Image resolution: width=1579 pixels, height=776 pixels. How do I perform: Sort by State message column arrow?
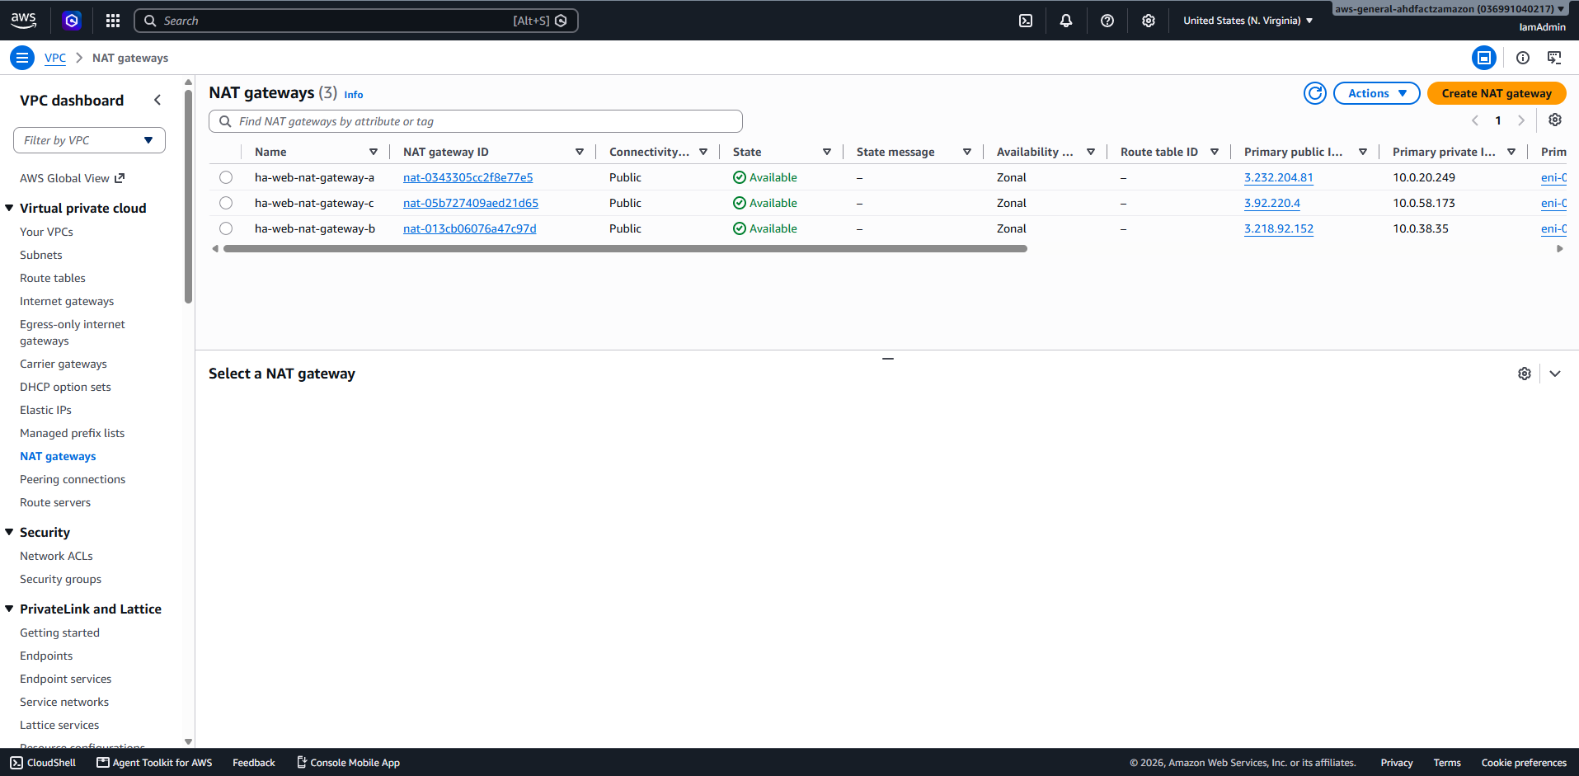(x=967, y=152)
